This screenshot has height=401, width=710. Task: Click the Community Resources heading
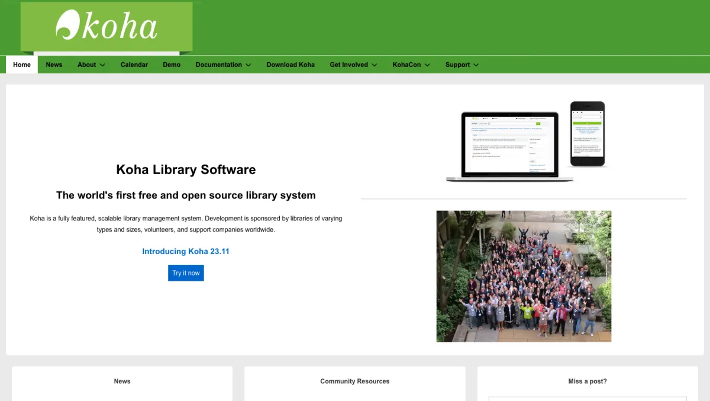[355, 381]
